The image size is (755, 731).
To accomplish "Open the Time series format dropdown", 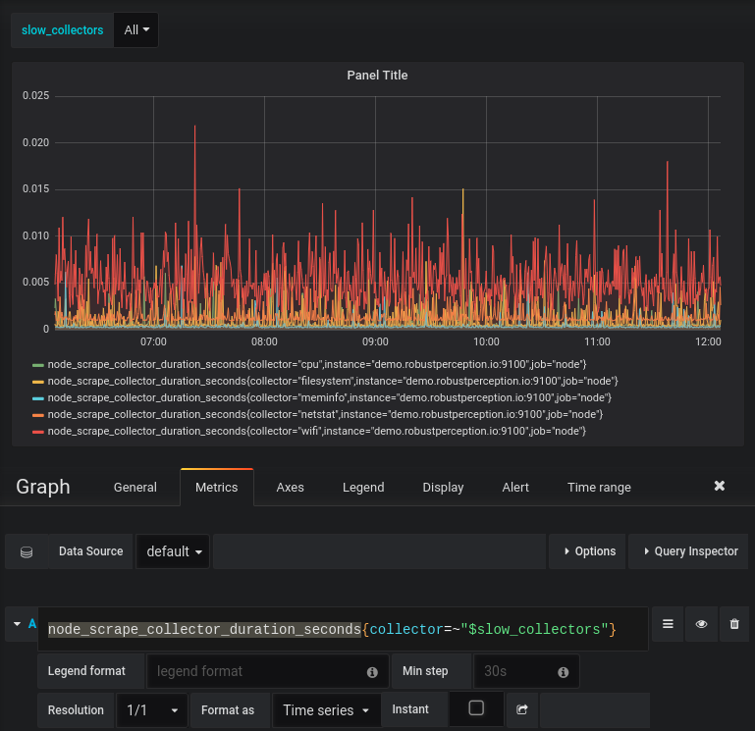I will pyautogui.click(x=326, y=710).
